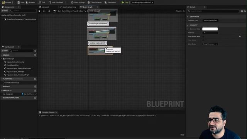
Task: Open the Comment Color swatch picker
Action: [x=210, y=29]
